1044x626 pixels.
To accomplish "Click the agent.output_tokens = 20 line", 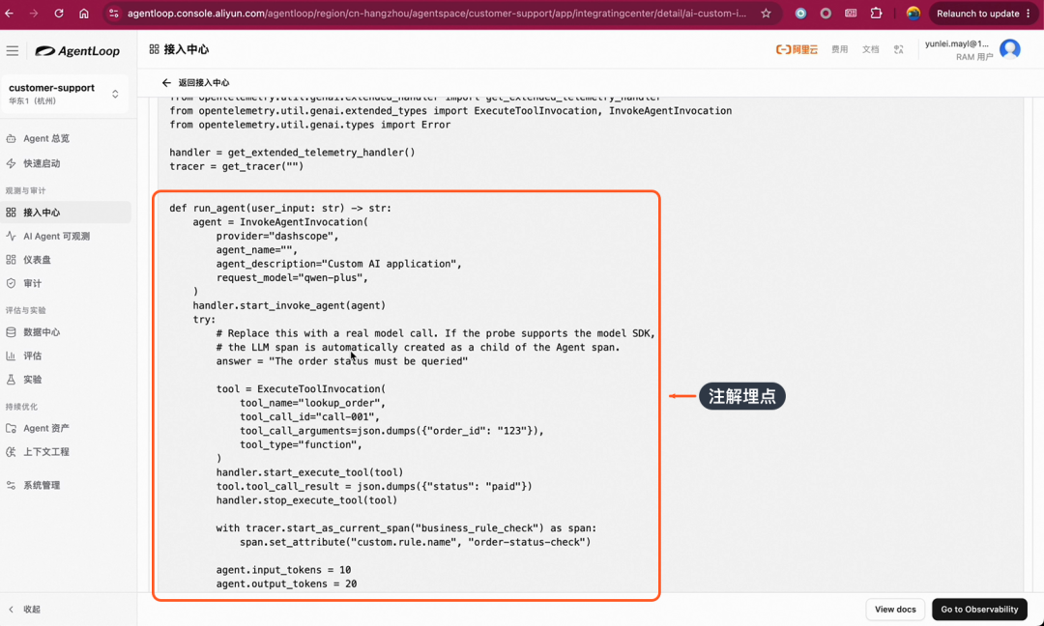I will [x=286, y=583].
